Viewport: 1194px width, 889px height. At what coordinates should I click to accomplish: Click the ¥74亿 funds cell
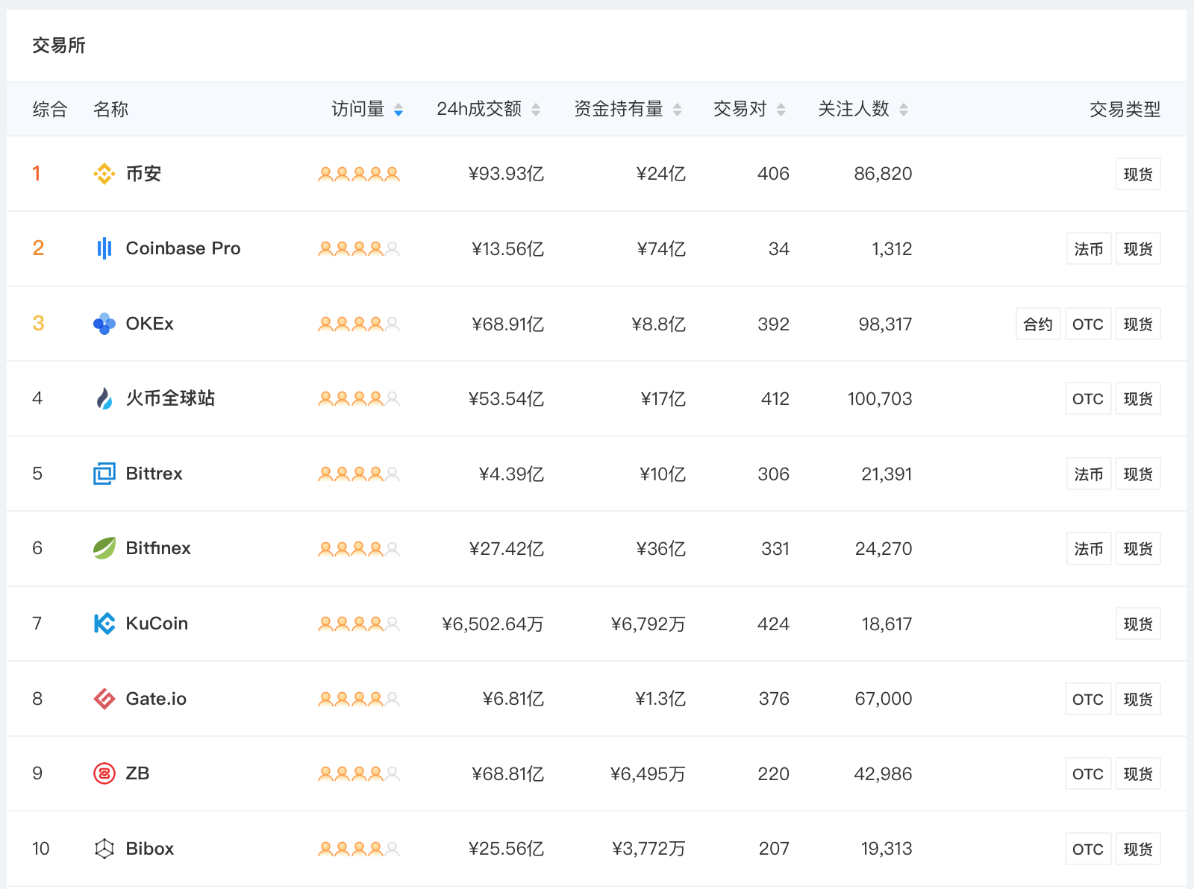click(661, 248)
